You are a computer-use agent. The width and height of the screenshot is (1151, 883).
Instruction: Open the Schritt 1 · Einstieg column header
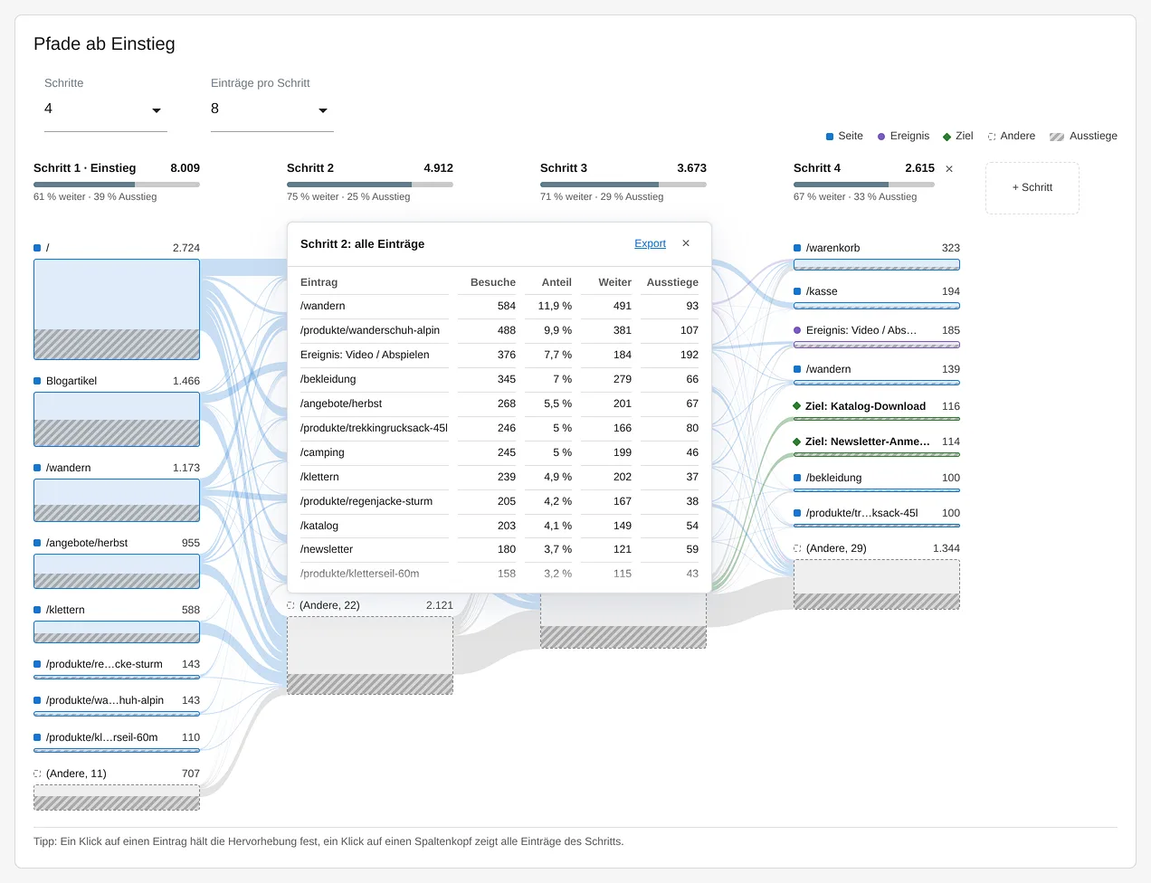[x=117, y=181]
